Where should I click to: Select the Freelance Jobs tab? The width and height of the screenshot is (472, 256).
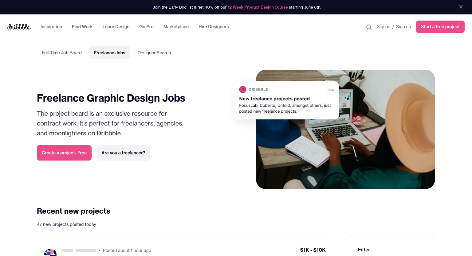(x=110, y=53)
